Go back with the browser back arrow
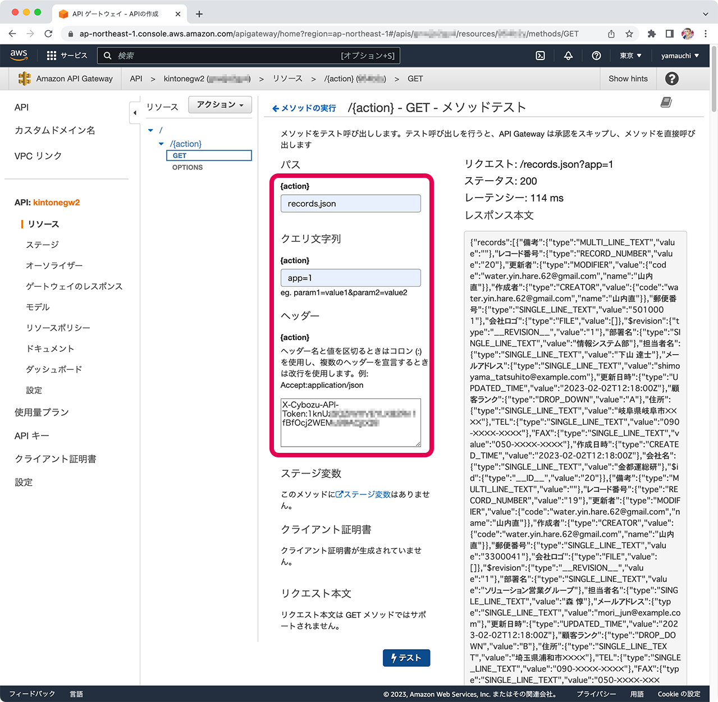The width and height of the screenshot is (718, 702). pyautogui.click(x=12, y=34)
